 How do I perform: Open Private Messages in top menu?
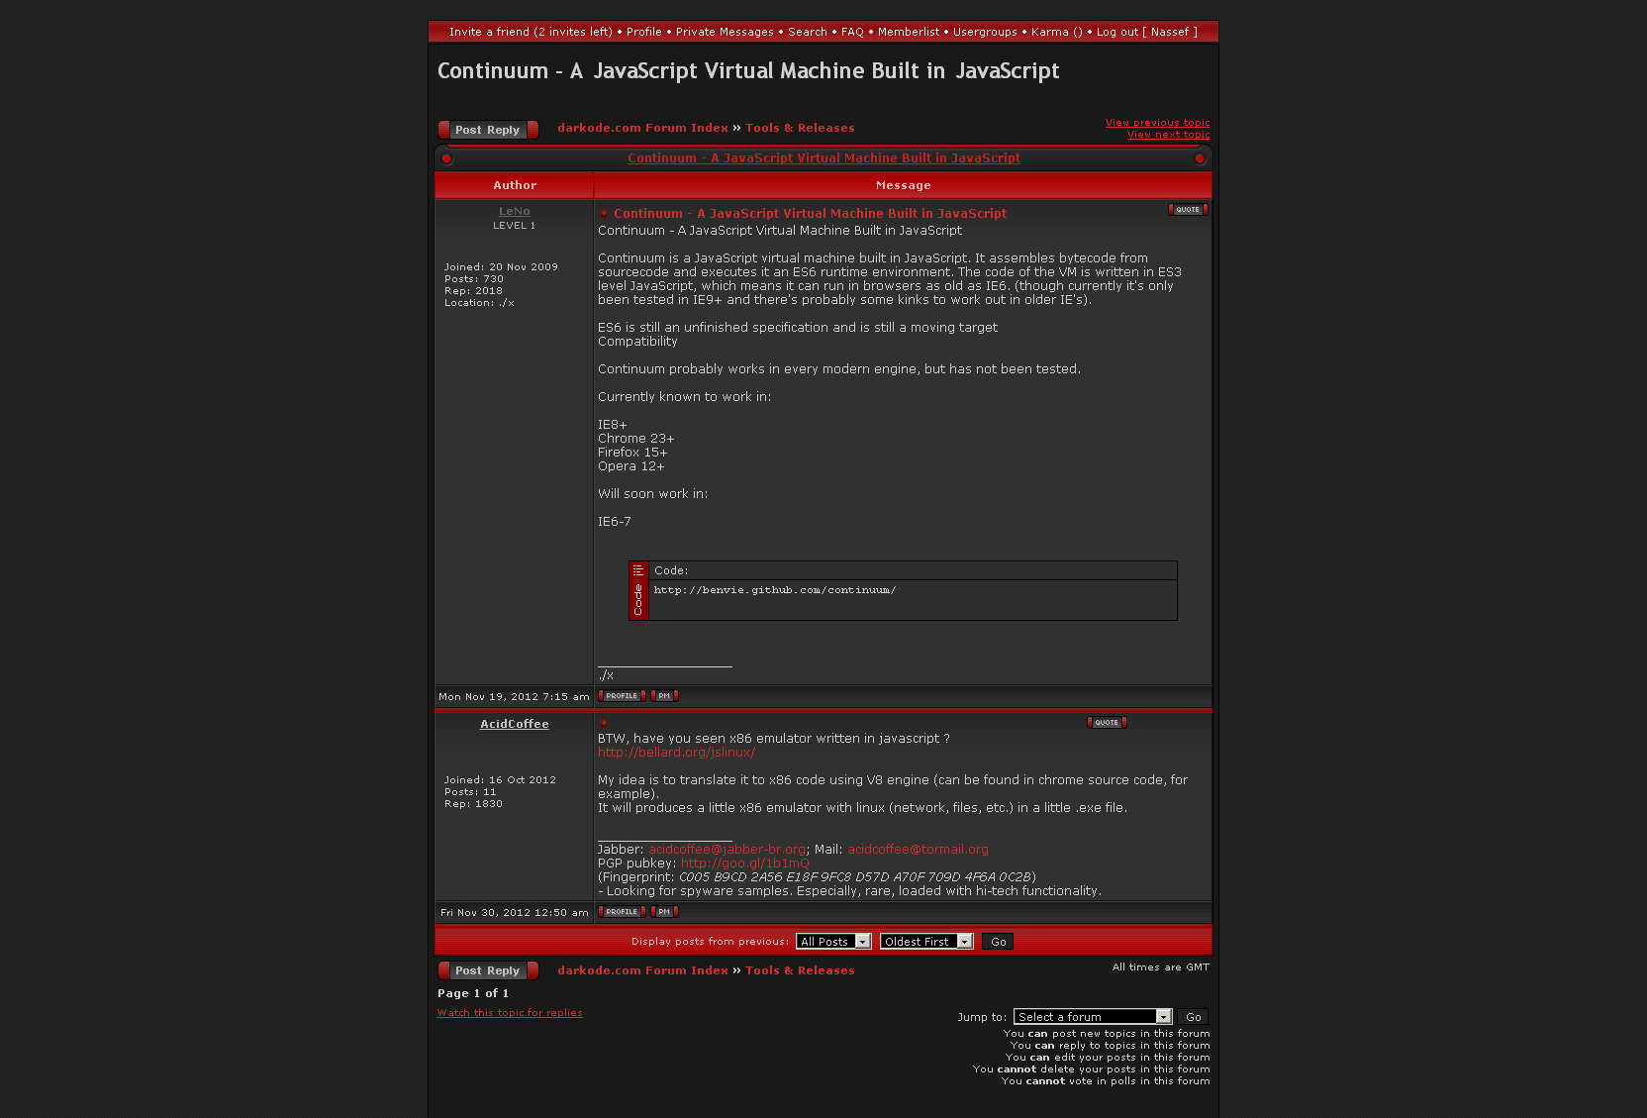725,32
